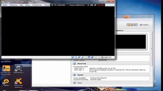Open Counter-Strike Global Offensive desktop shortcut
This screenshot has height=91, width=163.
pyautogui.click(x=6, y=70)
